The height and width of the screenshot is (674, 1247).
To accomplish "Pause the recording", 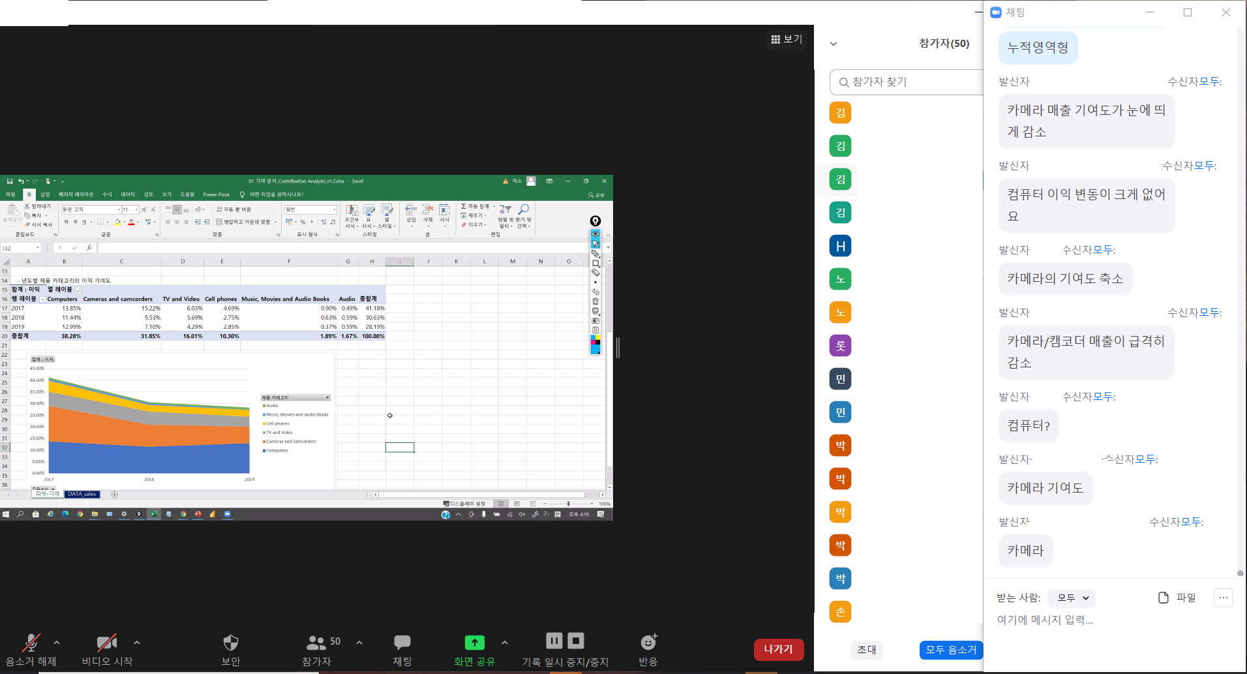I will click(554, 641).
